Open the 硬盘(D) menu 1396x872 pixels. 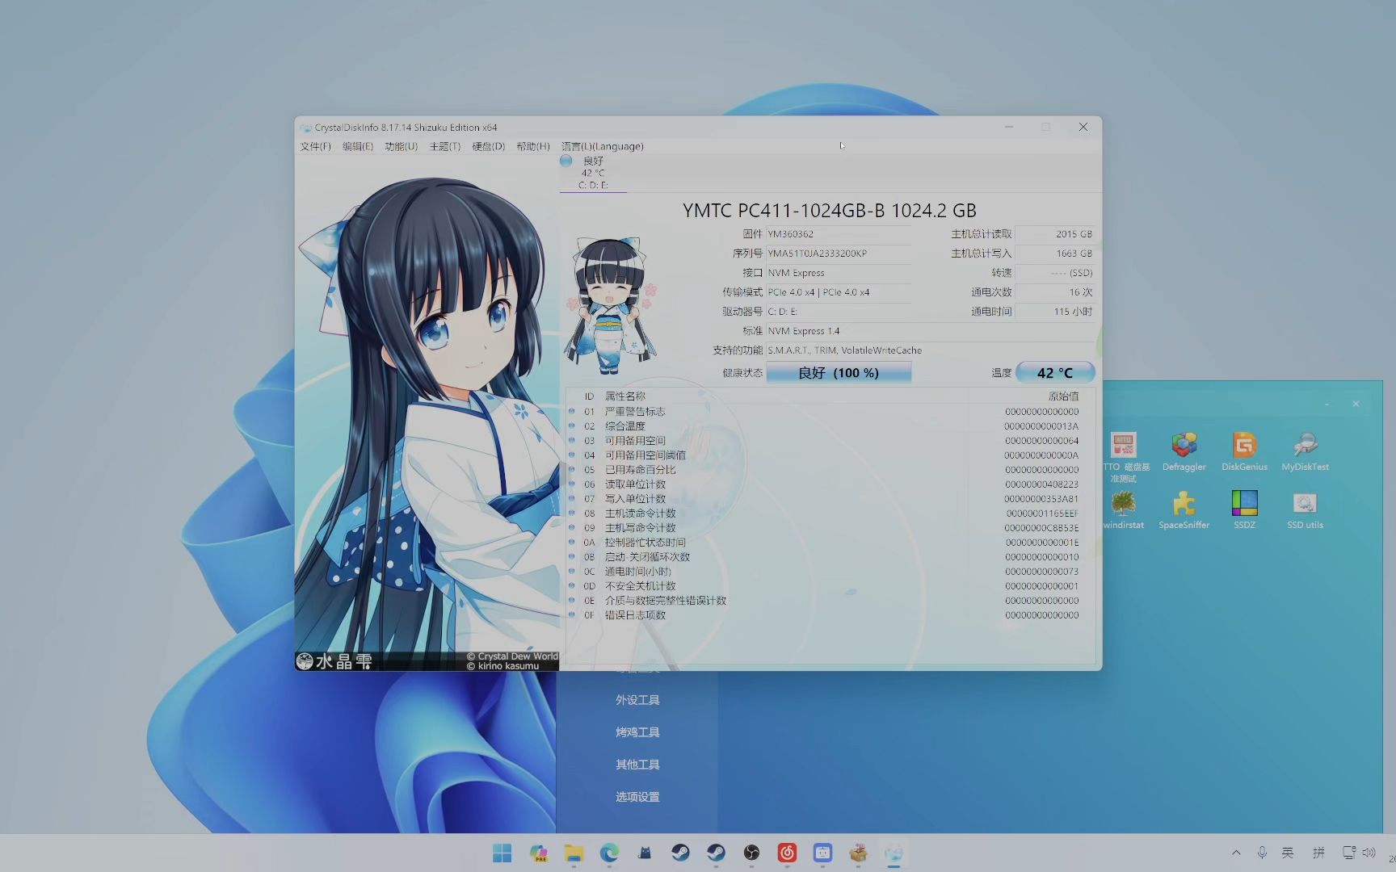(x=489, y=146)
